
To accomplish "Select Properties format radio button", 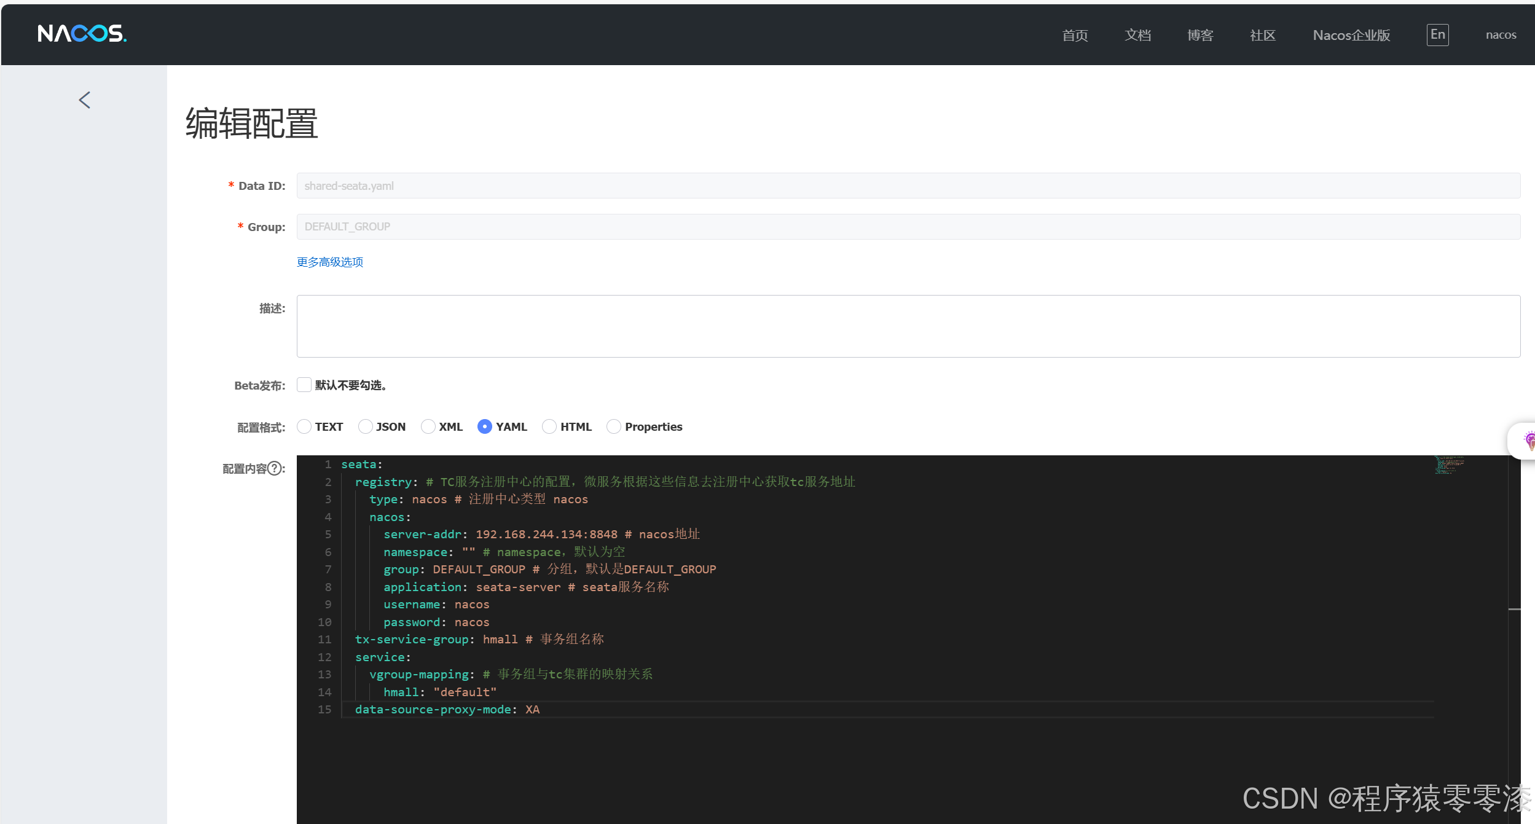I will pyautogui.click(x=613, y=426).
